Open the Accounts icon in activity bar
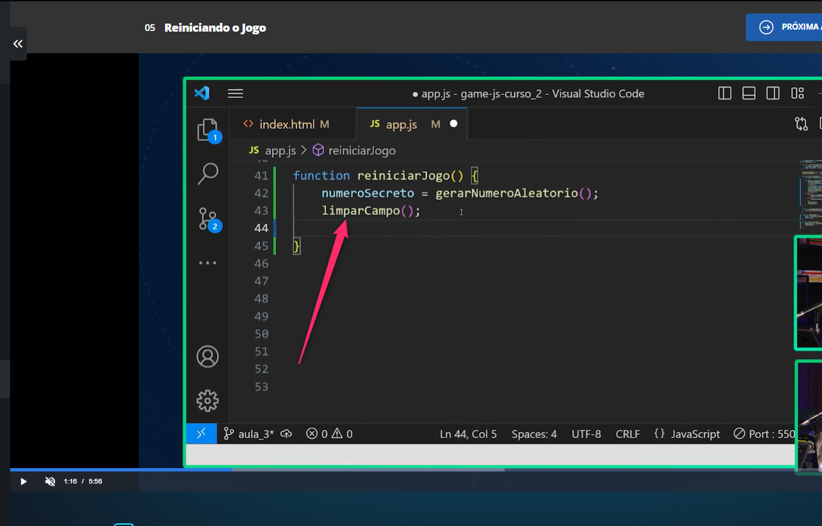The height and width of the screenshot is (526, 822). coord(208,356)
